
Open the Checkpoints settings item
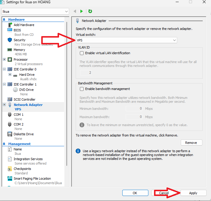coord(22,169)
